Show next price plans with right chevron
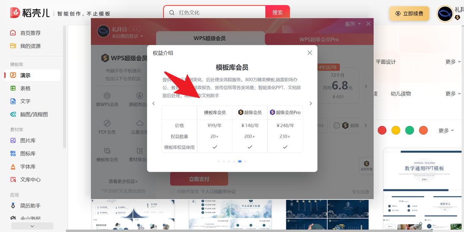 click(366, 86)
